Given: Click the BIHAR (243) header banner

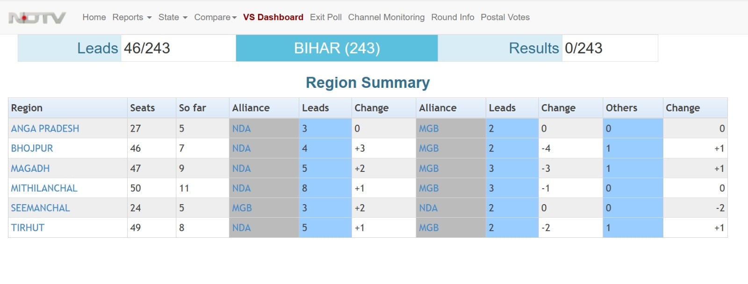Looking at the screenshot, I should 337,48.
